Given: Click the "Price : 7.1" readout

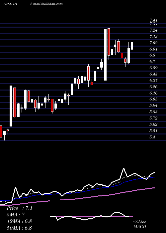Looking at the screenshot, I should [x=20, y=208].
